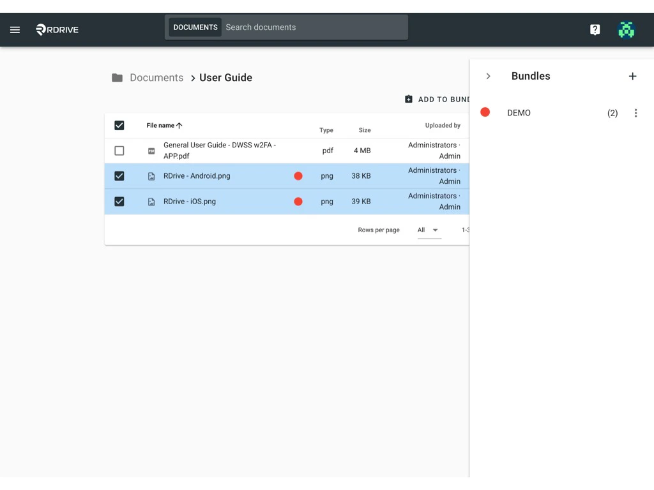The image size is (654, 490).
Task: Collapse the Bundles panel with the chevron
Action: 488,75
